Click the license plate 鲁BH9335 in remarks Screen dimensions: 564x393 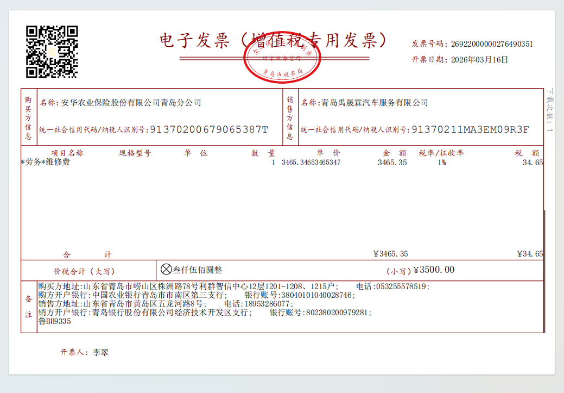tap(54, 321)
